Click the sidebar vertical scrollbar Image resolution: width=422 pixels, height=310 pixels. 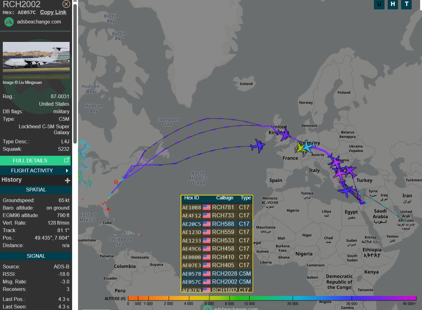click(75, 74)
